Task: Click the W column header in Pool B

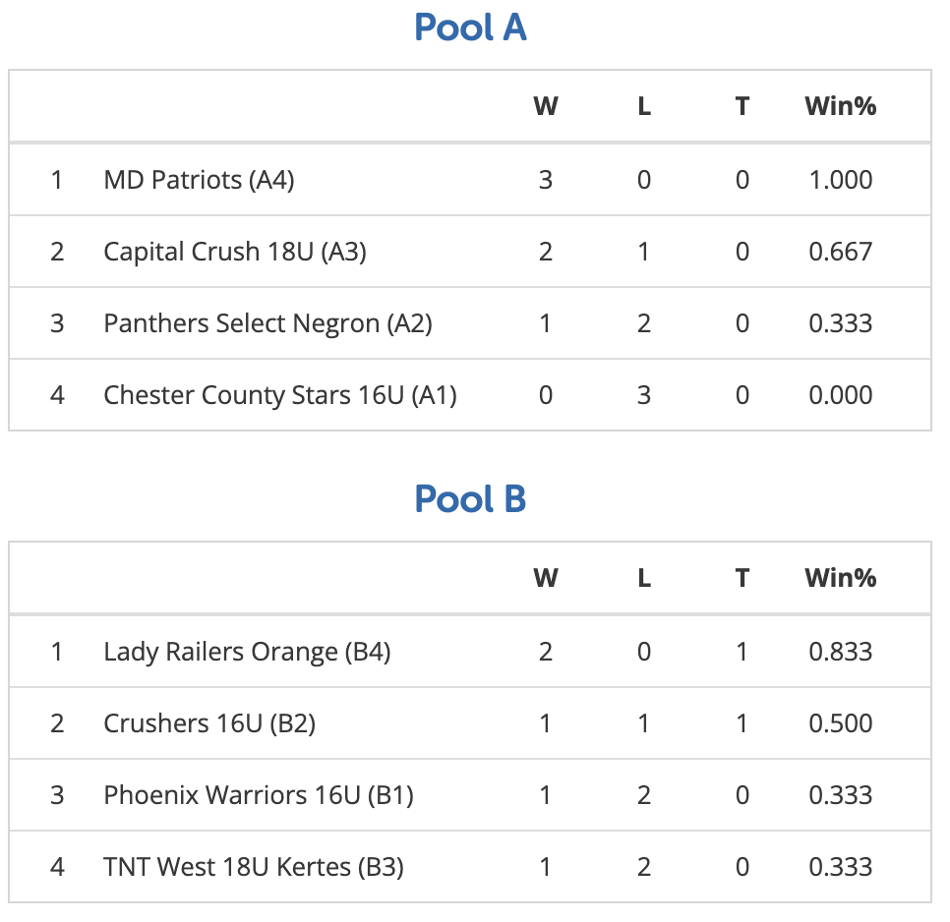Action: [x=545, y=578]
